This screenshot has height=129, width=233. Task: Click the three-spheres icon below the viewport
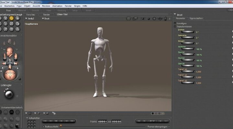pyautogui.click(x=54, y=113)
